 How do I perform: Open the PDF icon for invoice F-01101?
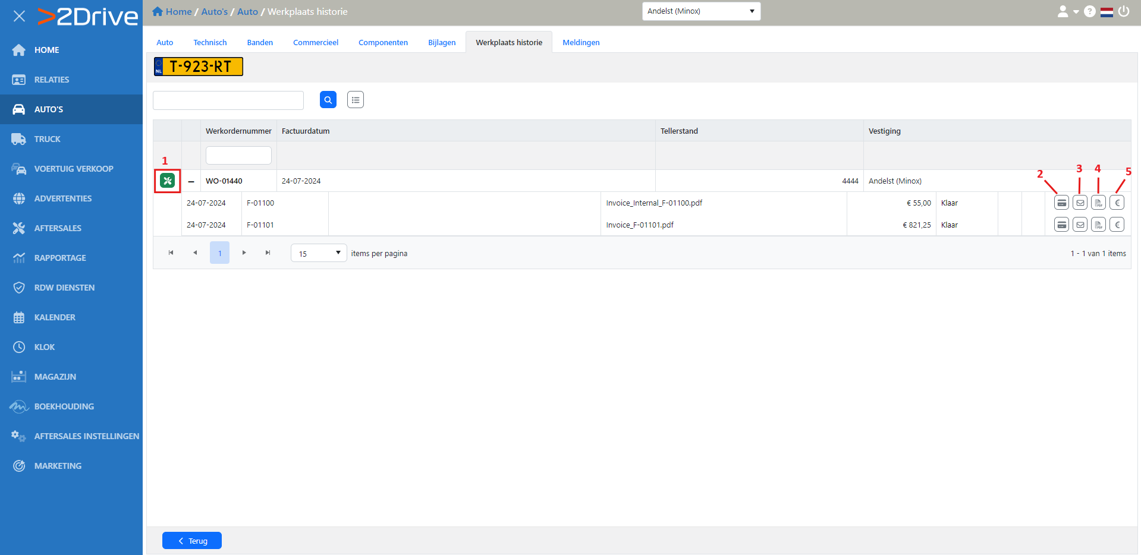click(x=1098, y=225)
